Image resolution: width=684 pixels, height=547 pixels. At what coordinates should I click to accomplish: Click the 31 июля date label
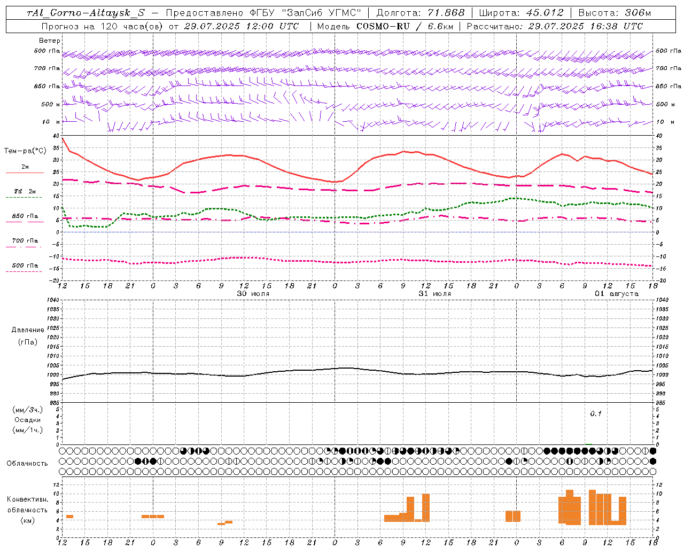point(434,294)
